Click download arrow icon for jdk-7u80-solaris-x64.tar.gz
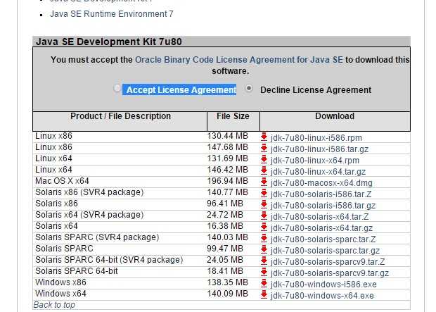 (x=264, y=227)
